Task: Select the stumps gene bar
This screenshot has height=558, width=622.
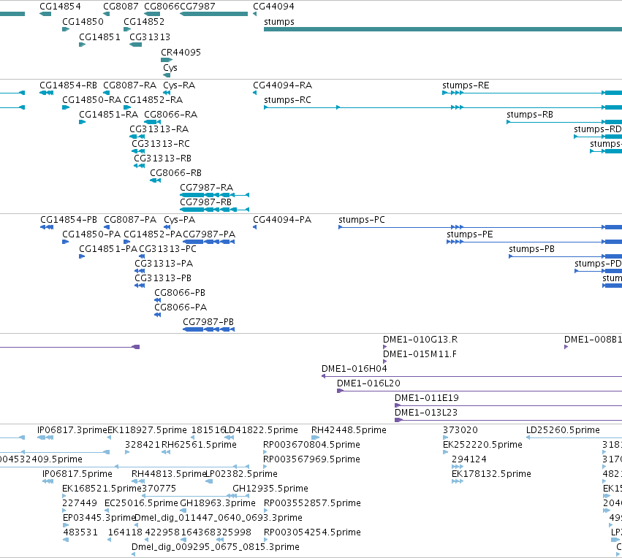Action: 443,29
